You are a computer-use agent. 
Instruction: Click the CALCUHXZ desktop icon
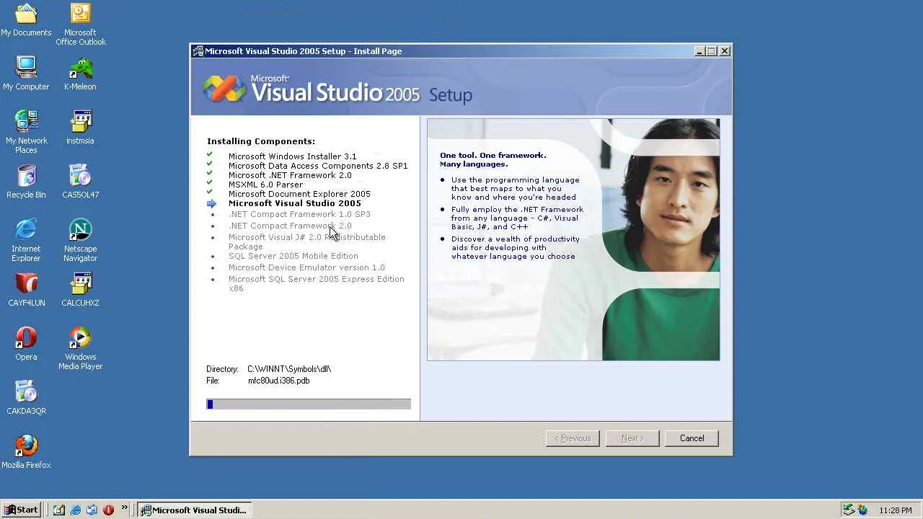tap(80, 290)
